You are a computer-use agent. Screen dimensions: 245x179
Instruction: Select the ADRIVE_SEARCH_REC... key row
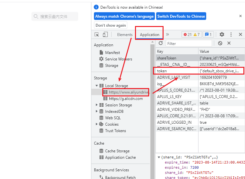click(x=200, y=129)
